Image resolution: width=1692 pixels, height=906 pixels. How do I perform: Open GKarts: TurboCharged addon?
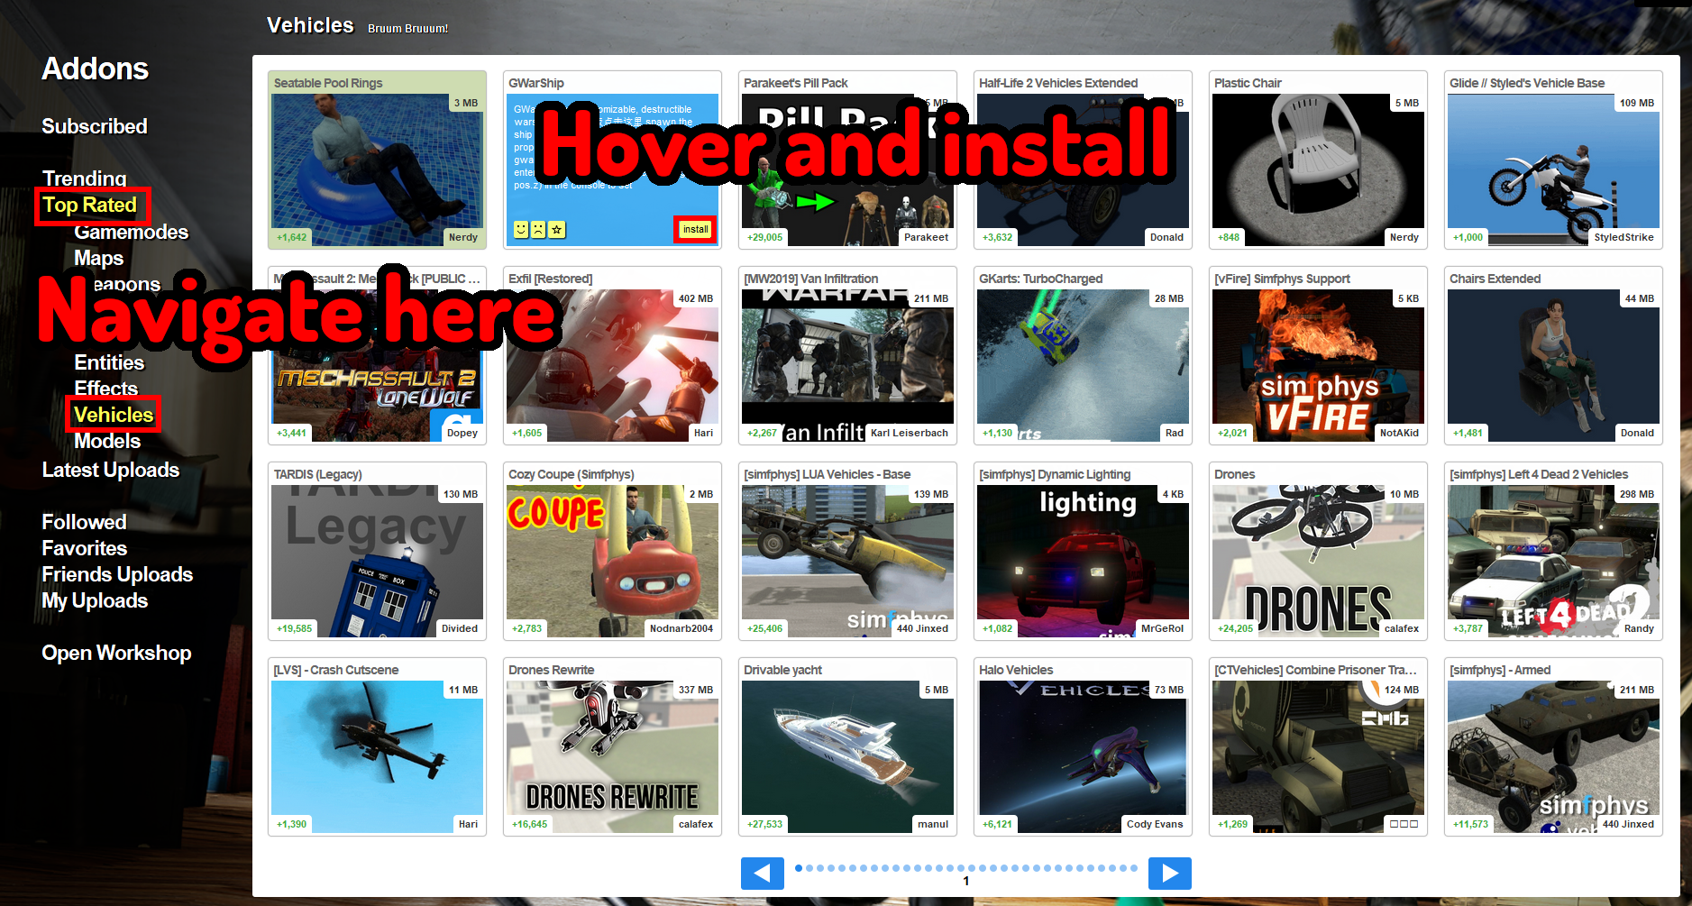[x=1083, y=355]
